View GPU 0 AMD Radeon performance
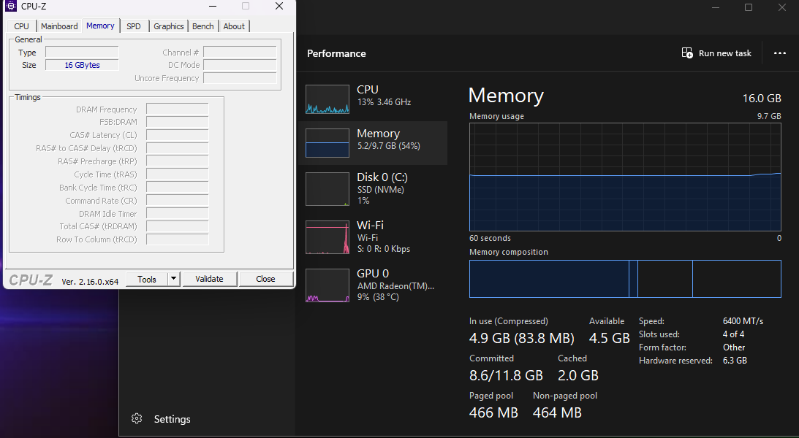The width and height of the screenshot is (799, 438). pos(327,285)
